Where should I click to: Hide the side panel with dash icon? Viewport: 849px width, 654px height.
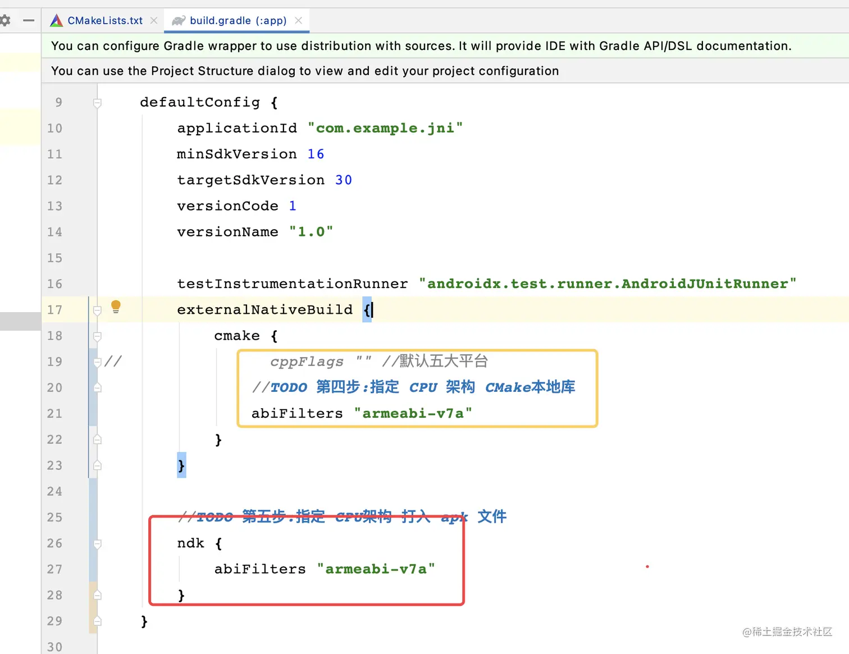tap(29, 21)
